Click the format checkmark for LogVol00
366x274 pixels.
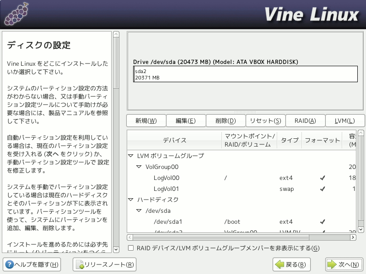[323, 178]
